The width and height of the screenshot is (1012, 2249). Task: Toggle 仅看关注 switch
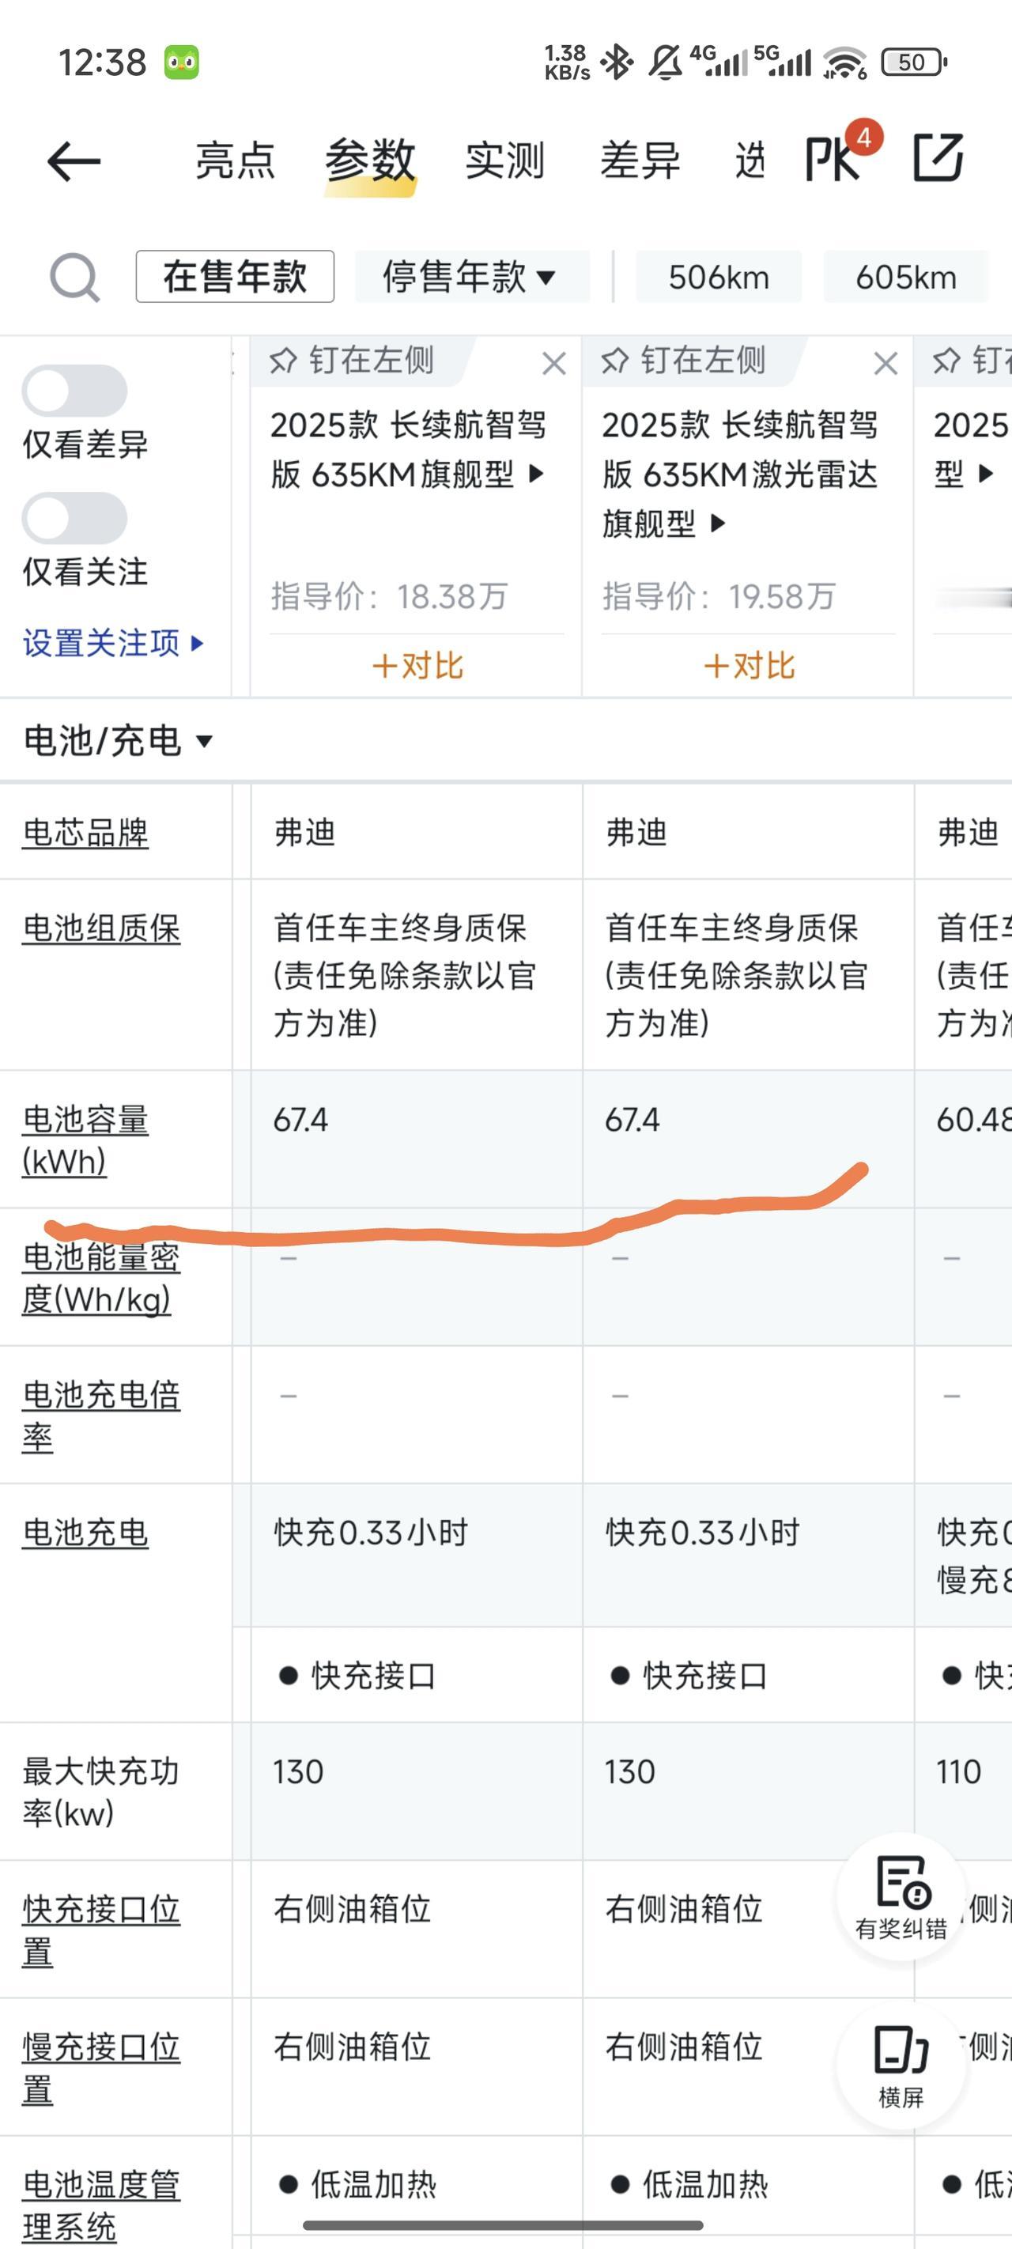point(74,518)
